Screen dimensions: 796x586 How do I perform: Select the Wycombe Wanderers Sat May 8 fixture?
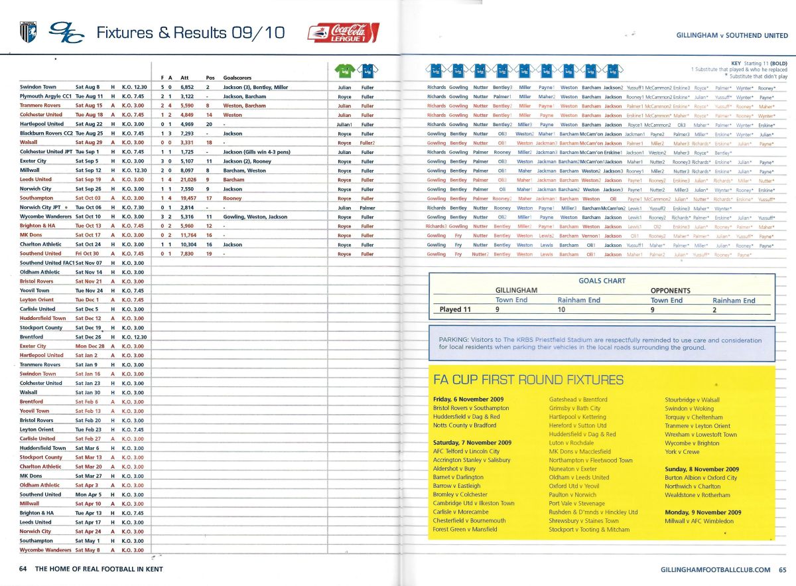83,549
